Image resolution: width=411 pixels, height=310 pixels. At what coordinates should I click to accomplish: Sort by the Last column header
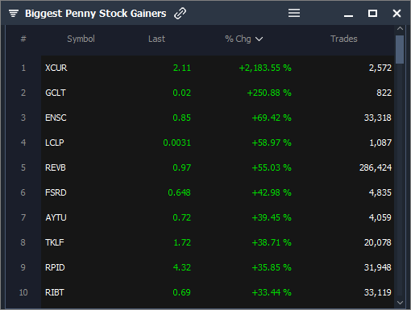(x=156, y=39)
